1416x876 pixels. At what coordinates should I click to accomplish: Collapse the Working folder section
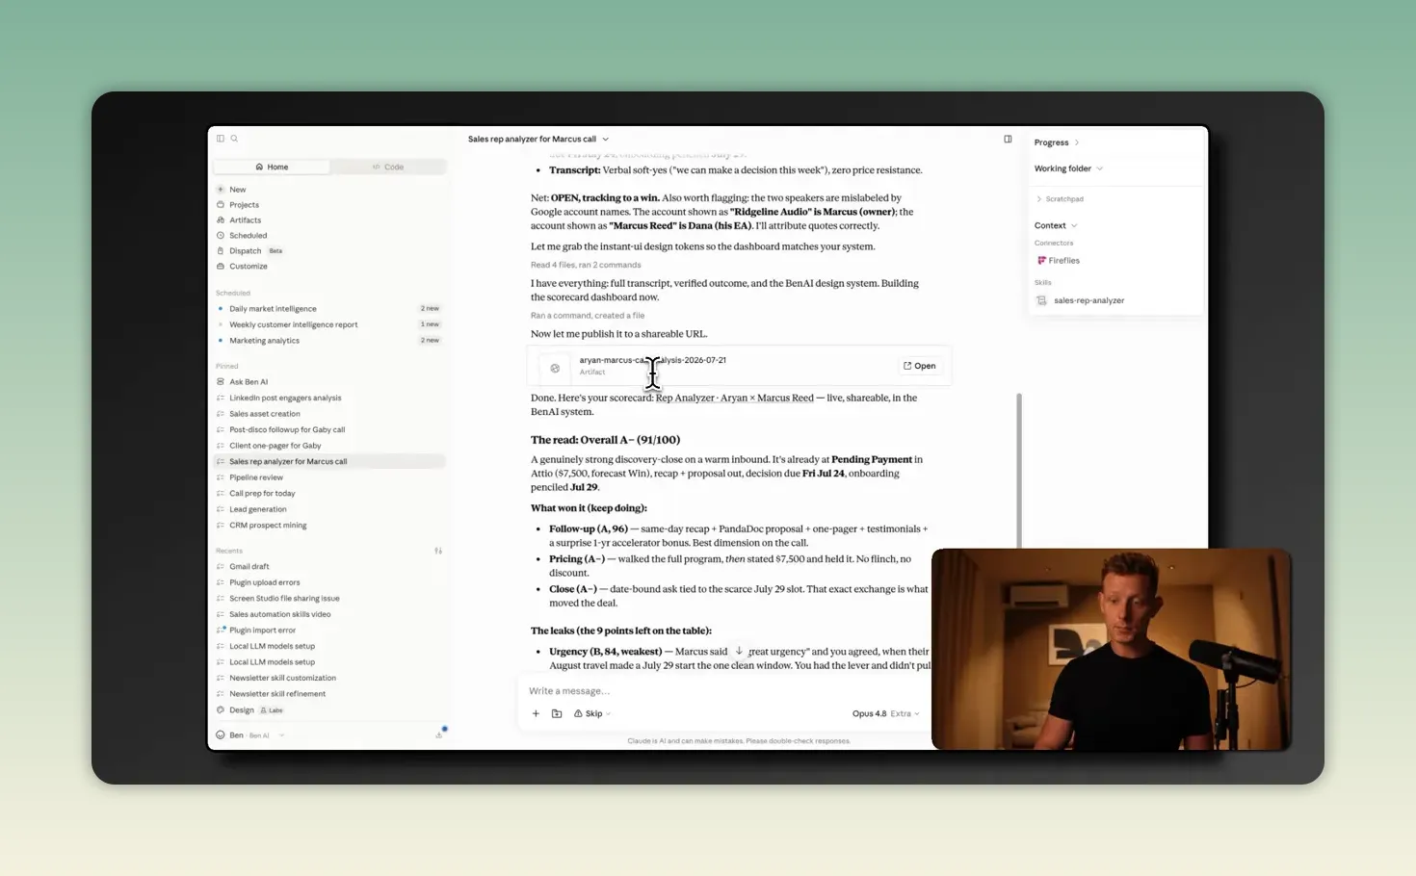[x=1068, y=168]
